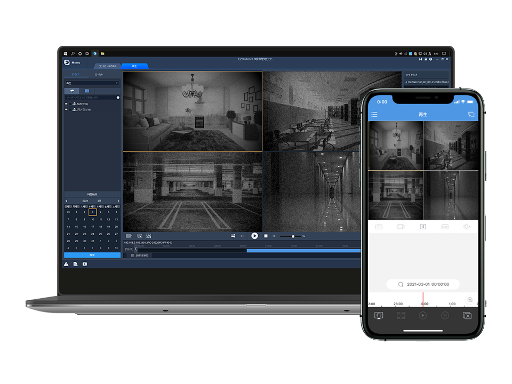
Task: Start recording with the phone video camera icon
Action: (401, 227)
